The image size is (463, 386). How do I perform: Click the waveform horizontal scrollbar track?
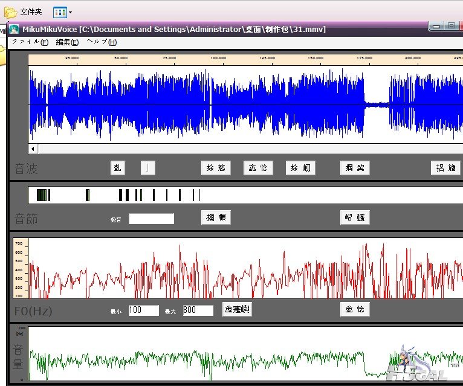pyautogui.click(x=250, y=149)
